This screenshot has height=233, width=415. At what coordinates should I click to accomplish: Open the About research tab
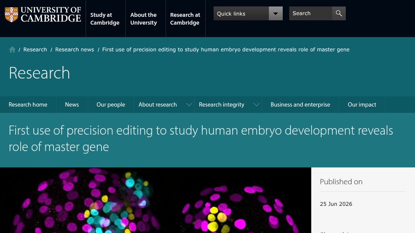[x=158, y=104]
